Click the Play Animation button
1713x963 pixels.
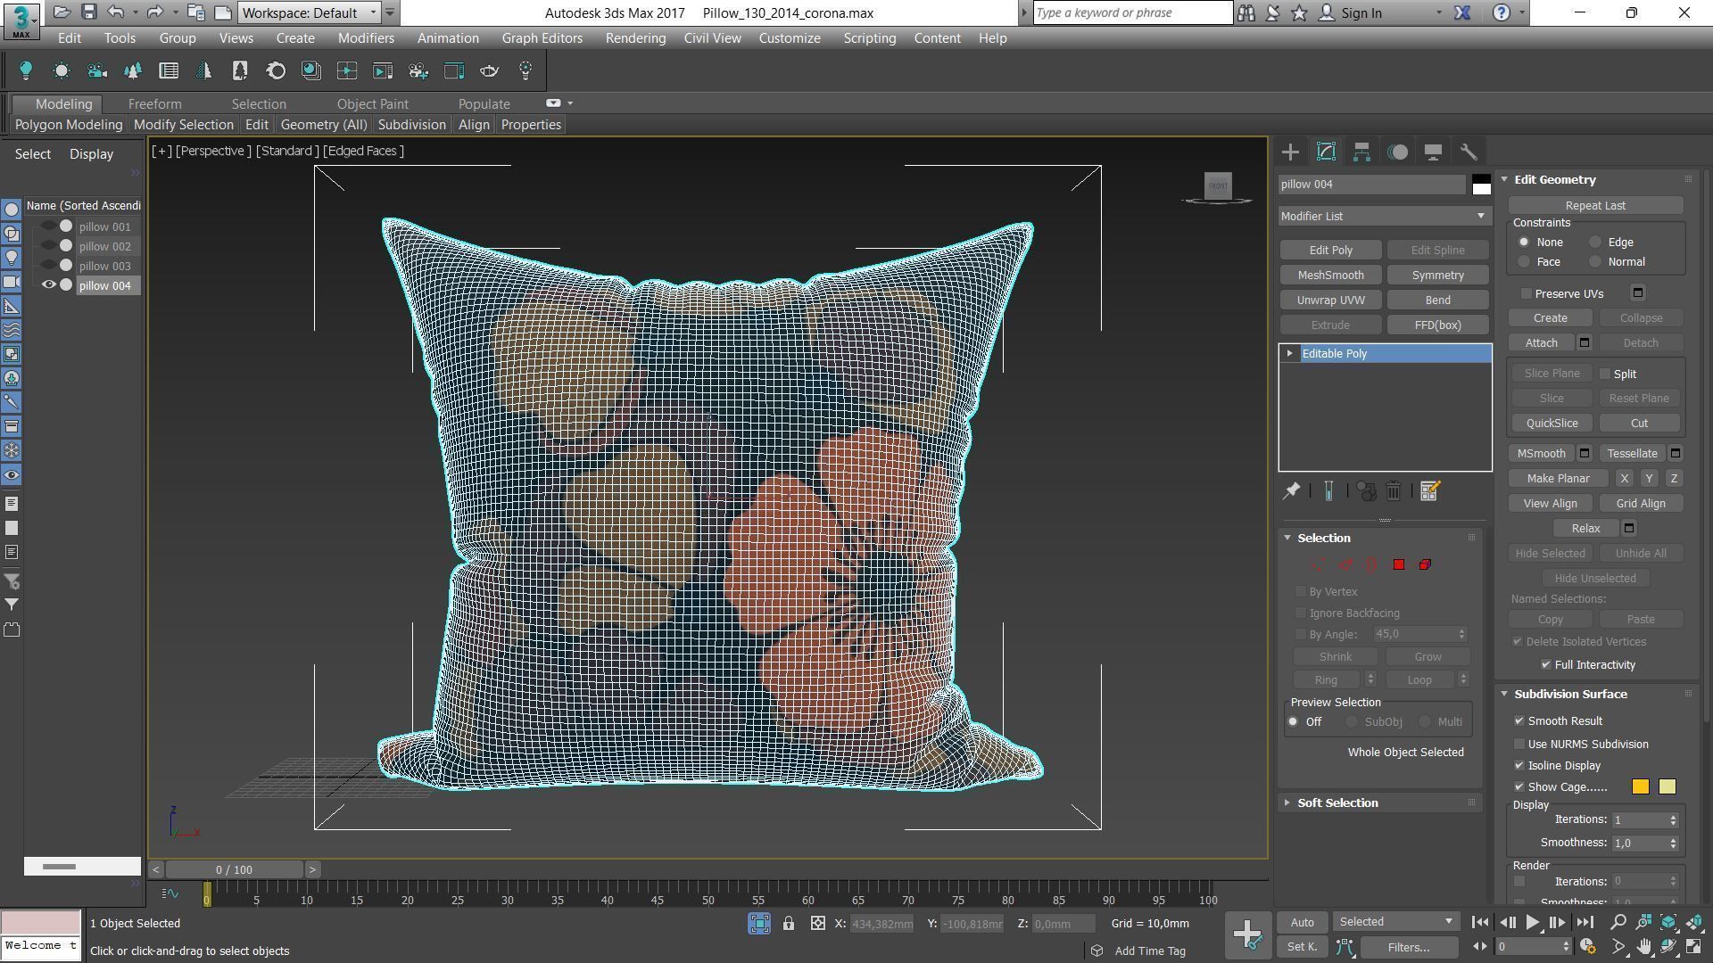pyautogui.click(x=1532, y=923)
